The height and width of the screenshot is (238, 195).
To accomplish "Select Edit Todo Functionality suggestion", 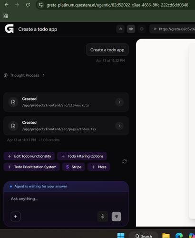I will point(29,156).
